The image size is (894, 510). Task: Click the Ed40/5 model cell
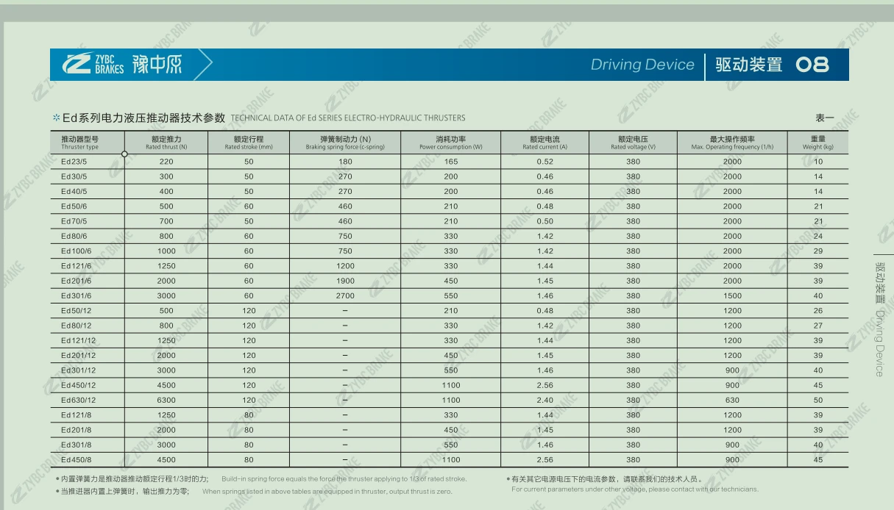click(74, 191)
